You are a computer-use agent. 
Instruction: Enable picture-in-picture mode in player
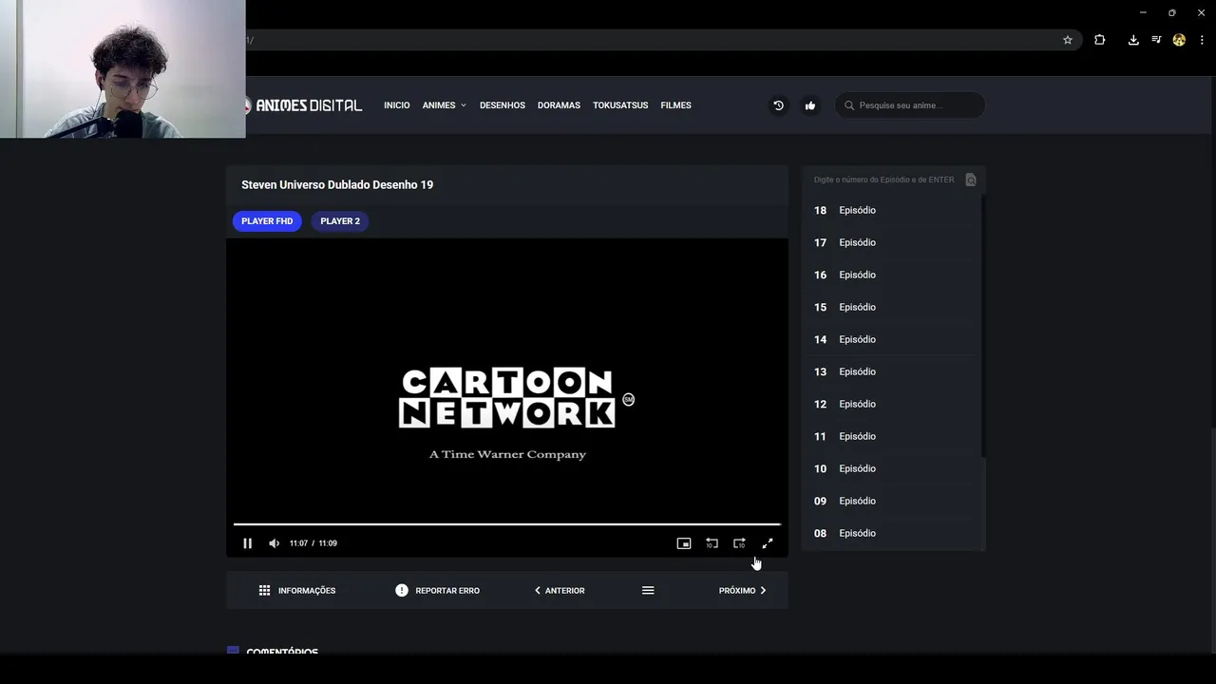tap(683, 543)
